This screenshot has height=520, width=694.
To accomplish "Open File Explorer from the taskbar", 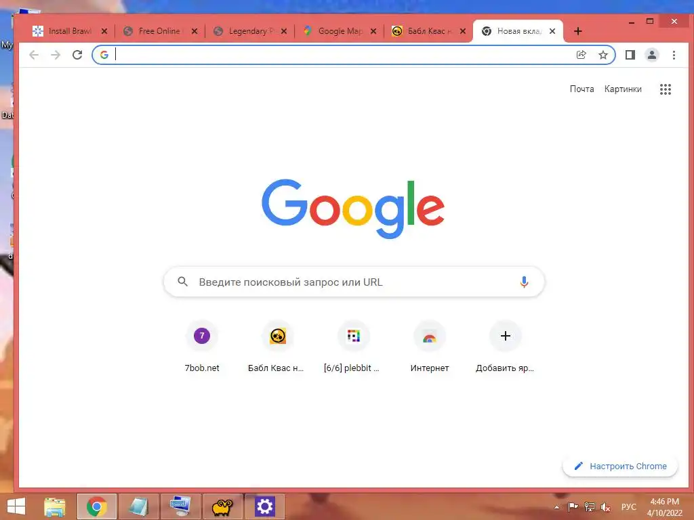I will [55, 506].
